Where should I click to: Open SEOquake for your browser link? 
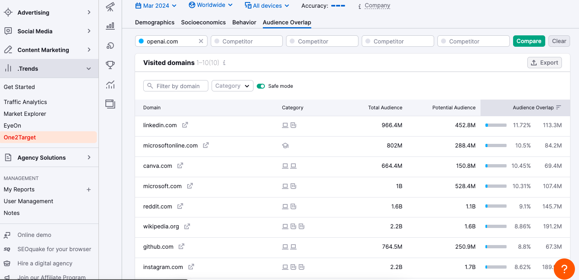tap(54, 249)
